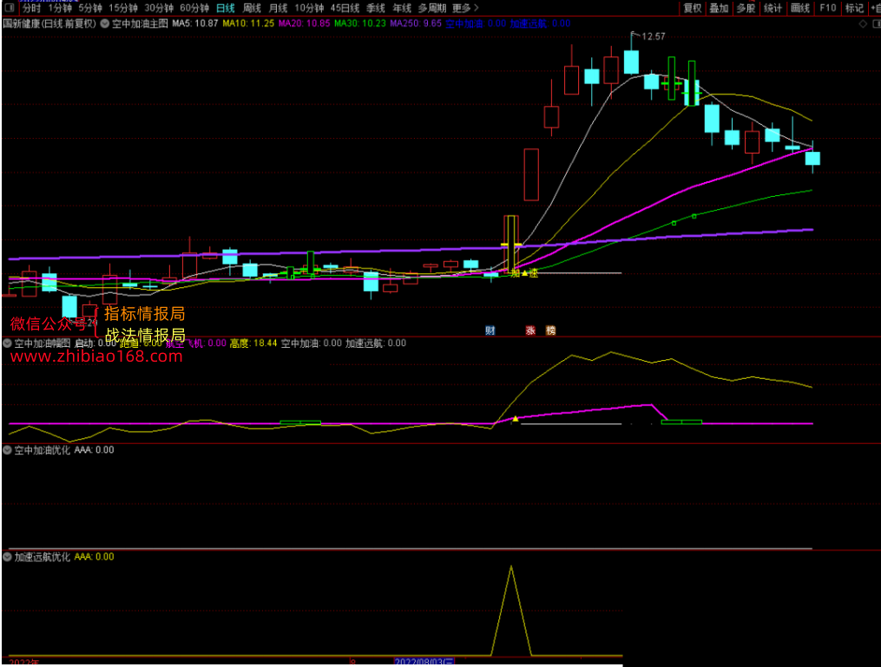Click the stock name 国新健康(日线,前复权)
The width and height of the screenshot is (881, 667).
[49, 23]
